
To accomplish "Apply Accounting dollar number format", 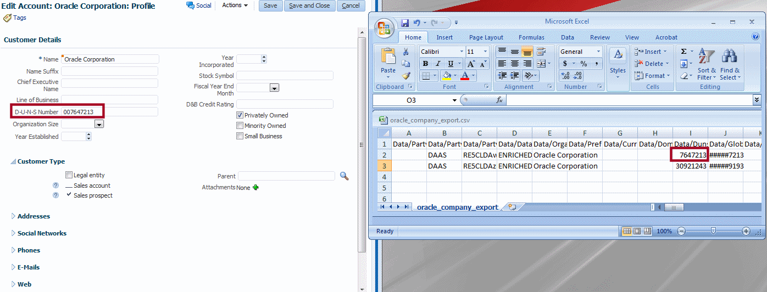I will click(565, 64).
